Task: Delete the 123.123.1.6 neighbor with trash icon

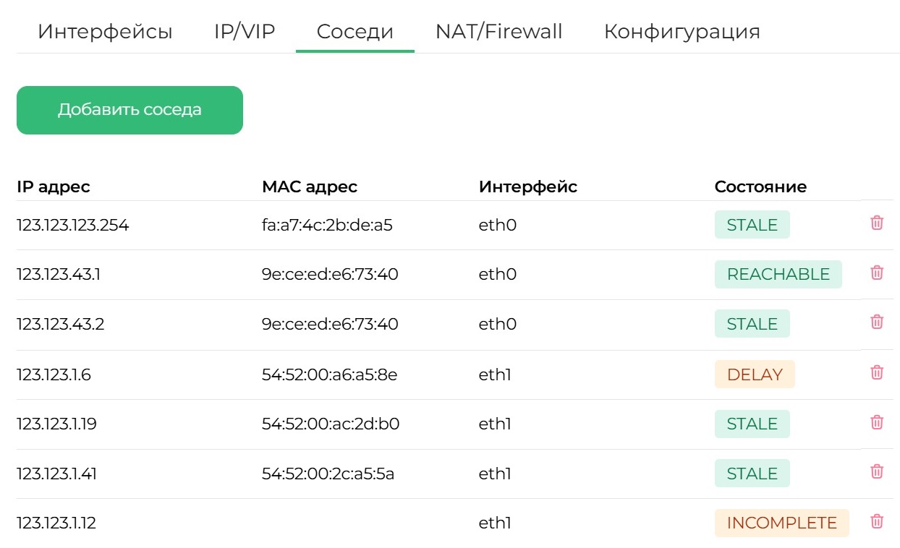Action: tap(876, 372)
